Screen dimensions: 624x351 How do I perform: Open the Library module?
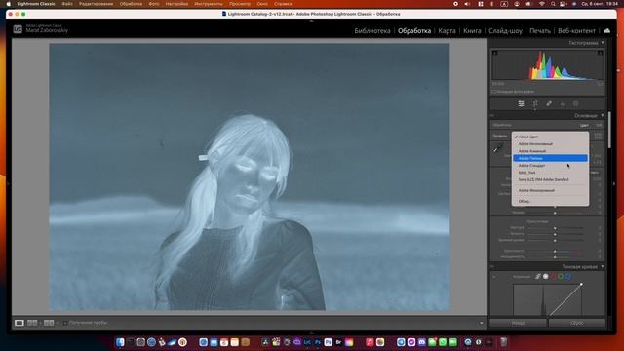pyautogui.click(x=372, y=30)
